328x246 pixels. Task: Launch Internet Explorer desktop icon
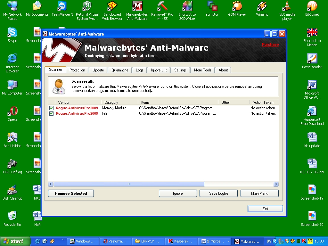coord(12,63)
